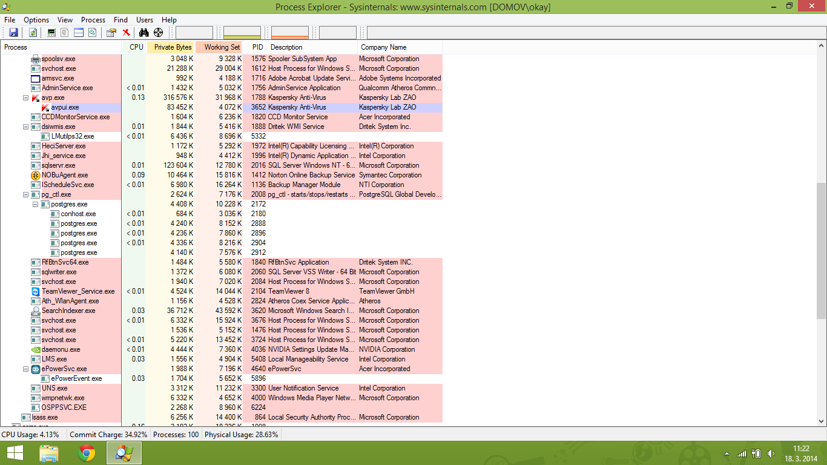Click the Kaspersky icon beside avpui.exe
The width and height of the screenshot is (827, 465).
tap(45, 107)
